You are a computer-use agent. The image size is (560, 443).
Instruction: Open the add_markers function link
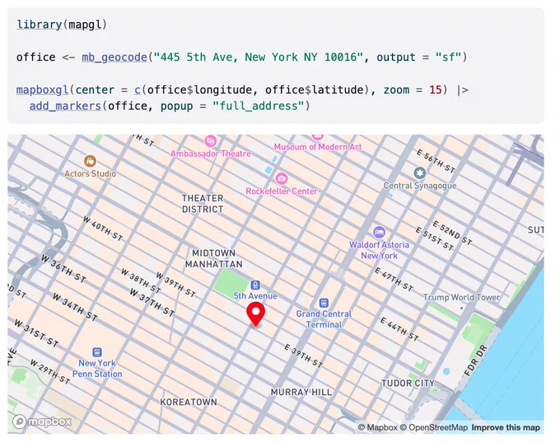[65, 106]
